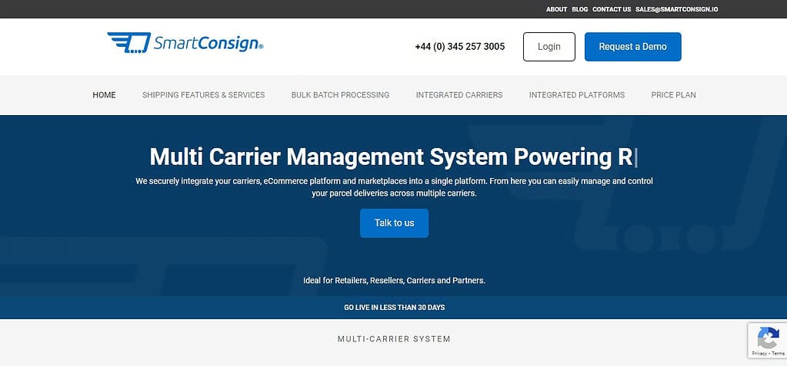The width and height of the screenshot is (787, 366).
Task: Click the Multi Carrier Management System headline
Action: (x=394, y=157)
